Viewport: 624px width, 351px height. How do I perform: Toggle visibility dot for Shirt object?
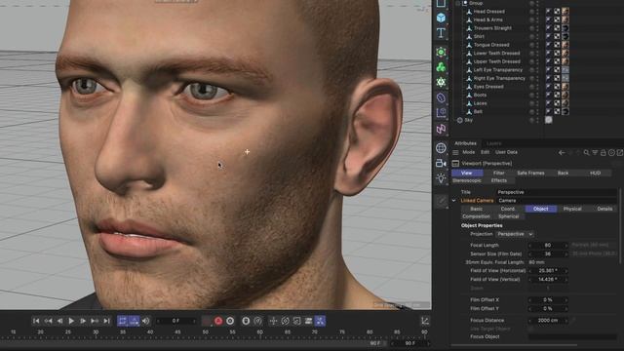[531, 37]
